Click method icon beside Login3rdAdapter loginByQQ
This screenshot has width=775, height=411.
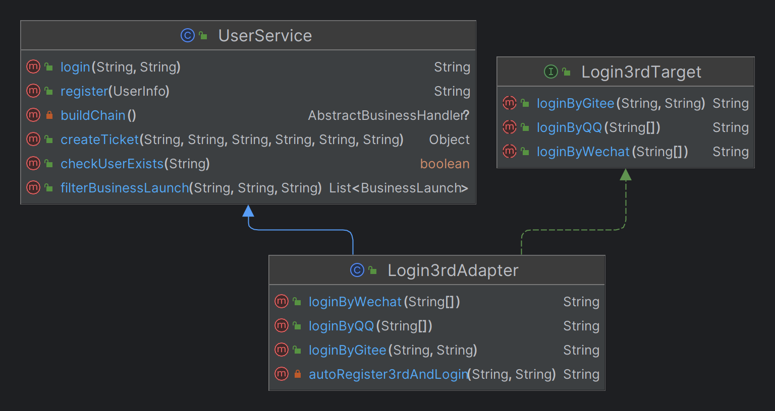pyautogui.click(x=282, y=325)
